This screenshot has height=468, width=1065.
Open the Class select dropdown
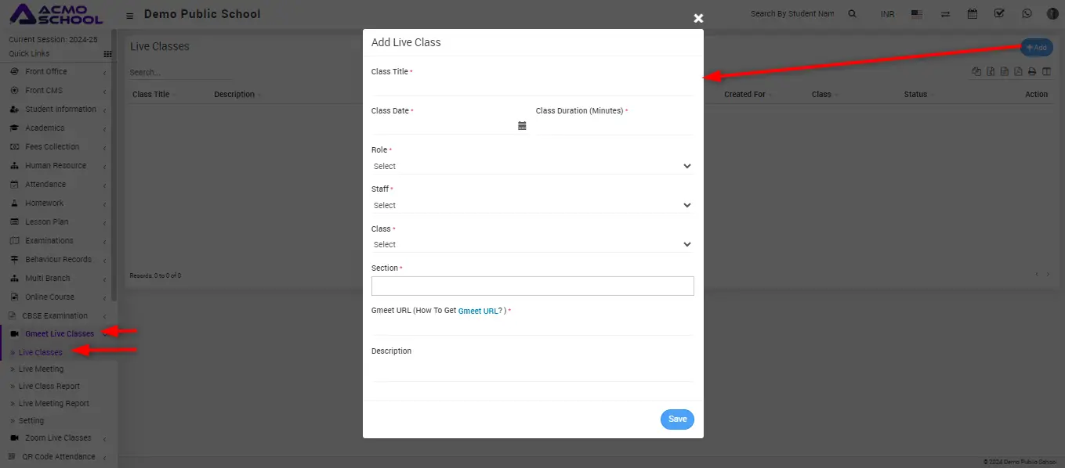tap(531, 244)
